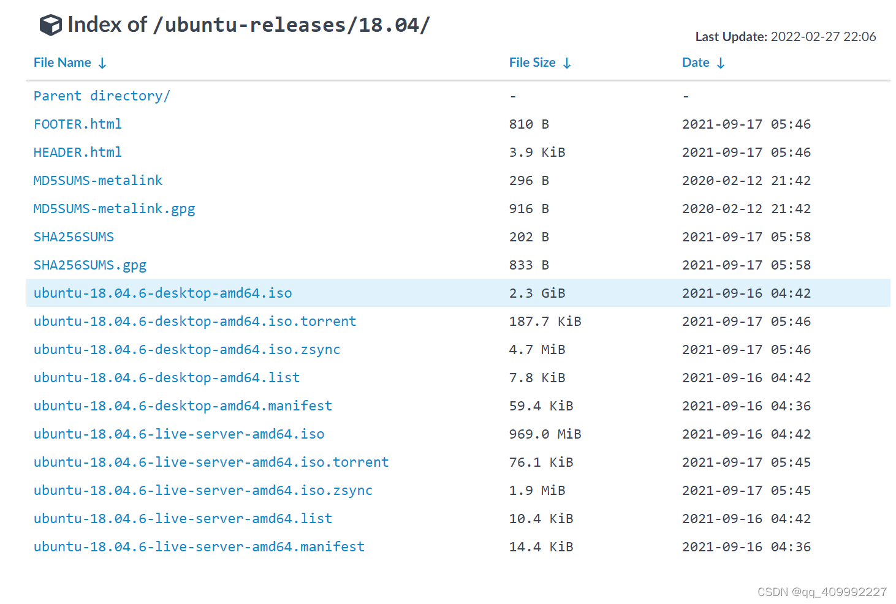Click the 3.9 KiB size value
896x604 pixels.
[x=537, y=153]
